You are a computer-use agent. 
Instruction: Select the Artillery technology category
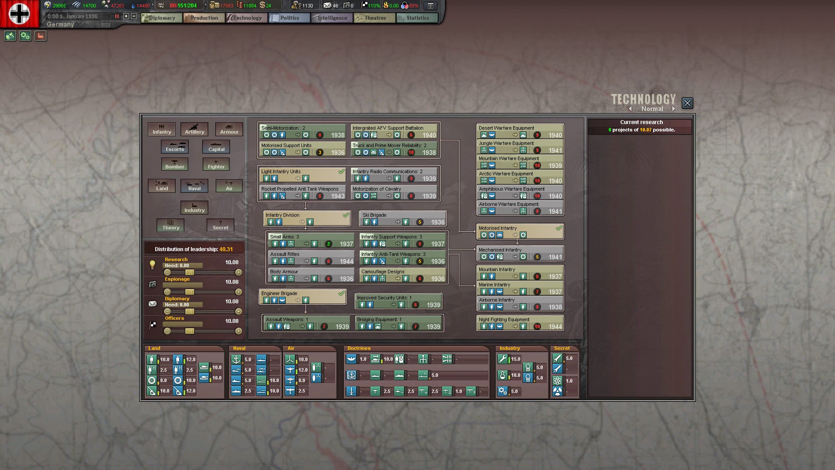point(194,129)
